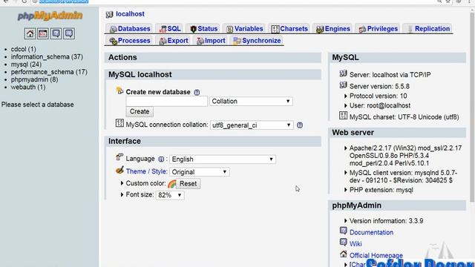
Task: Click the rainbow custom color picker icon
Action: pos(171,183)
